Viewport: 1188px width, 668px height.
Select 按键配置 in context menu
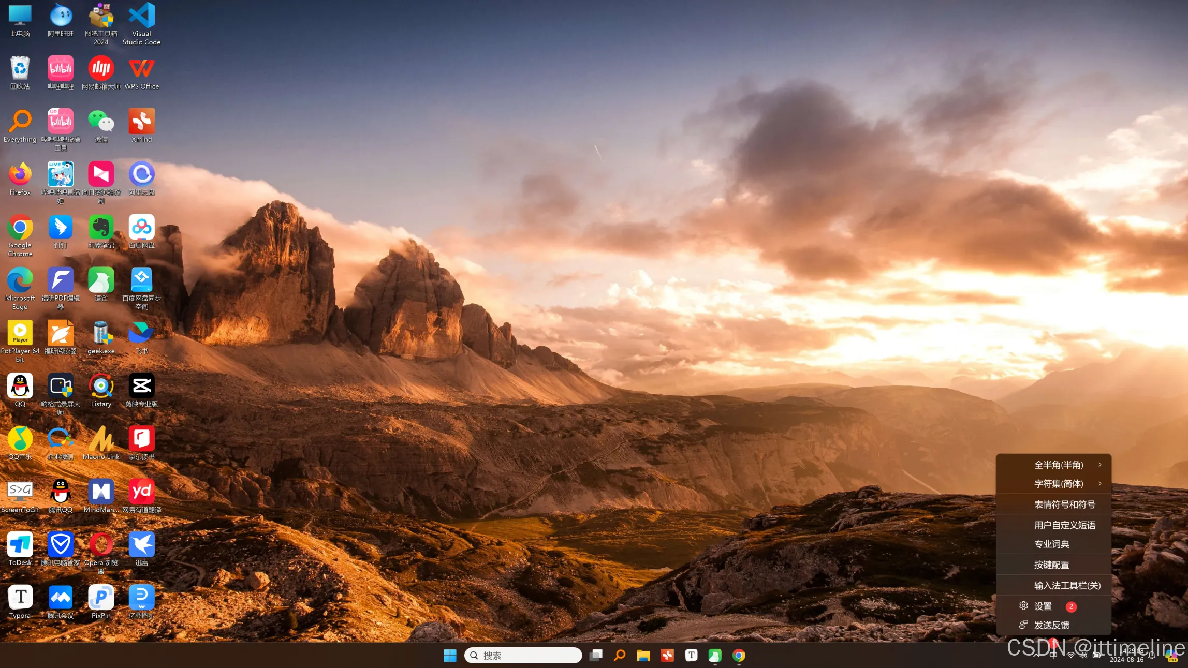(x=1051, y=565)
